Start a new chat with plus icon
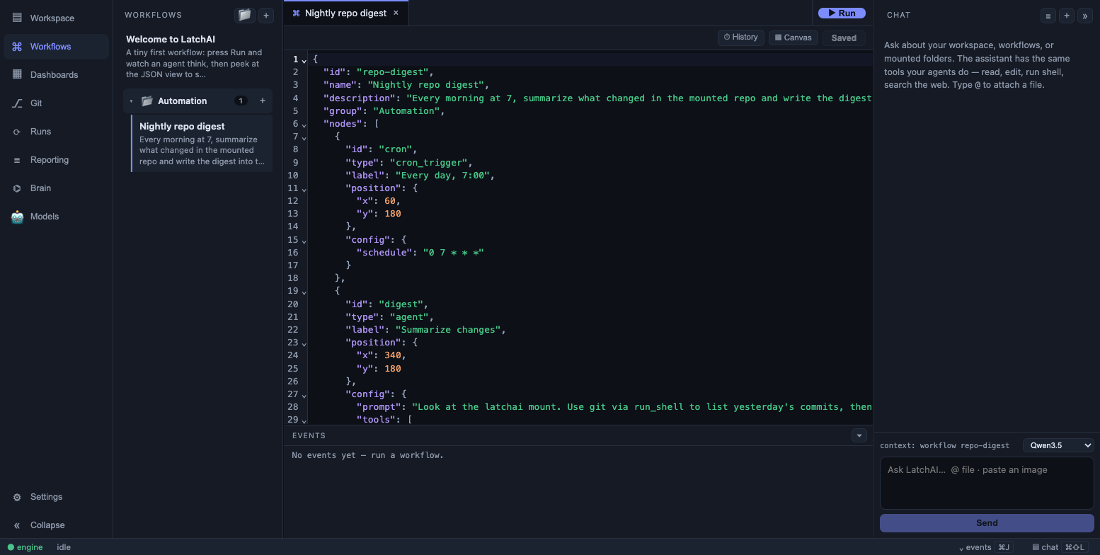This screenshot has height=555, width=1100. (1067, 15)
